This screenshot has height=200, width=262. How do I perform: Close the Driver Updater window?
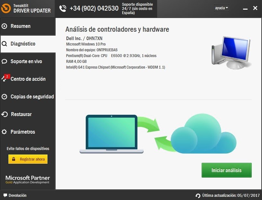pos(255,8)
